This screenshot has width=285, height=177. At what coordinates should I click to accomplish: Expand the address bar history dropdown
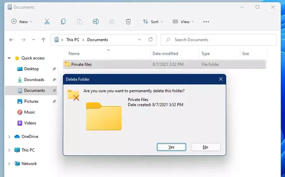(x=139, y=40)
